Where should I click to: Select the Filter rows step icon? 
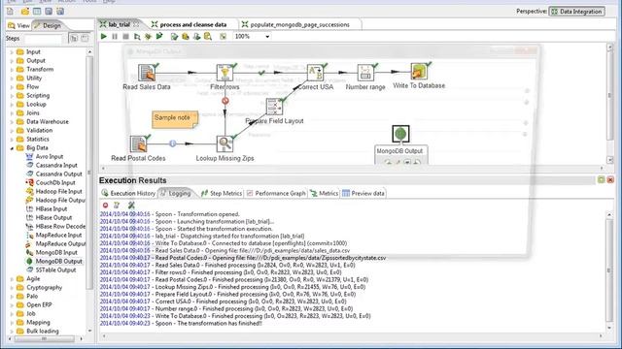click(225, 73)
